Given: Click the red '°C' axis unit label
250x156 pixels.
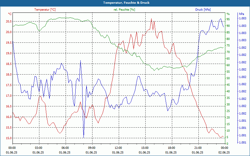Looking at the screenshot, I should click(x=10, y=14).
